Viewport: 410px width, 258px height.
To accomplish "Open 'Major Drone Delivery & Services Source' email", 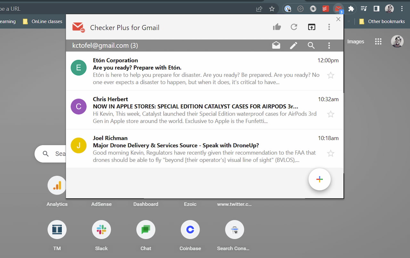I will coord(176,145).
